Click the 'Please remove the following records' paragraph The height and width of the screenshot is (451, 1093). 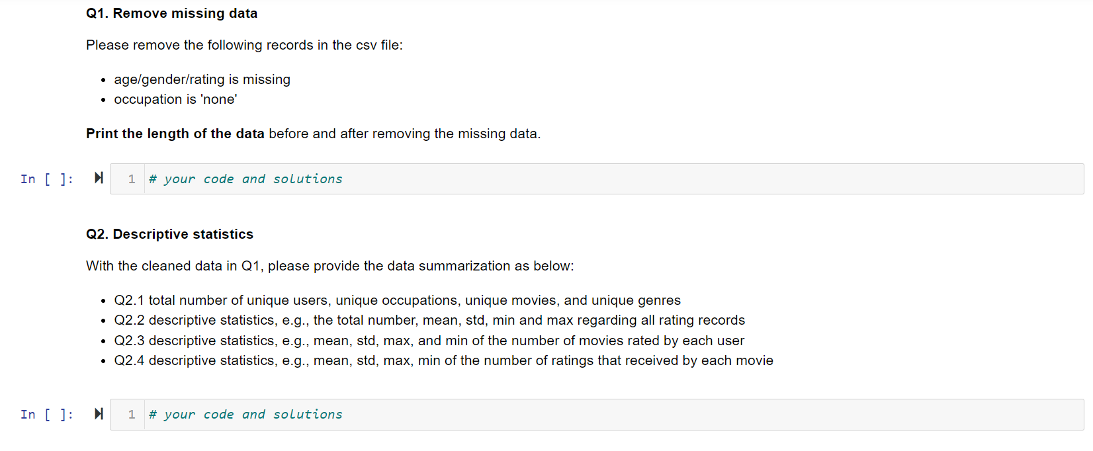click(244, 45)
